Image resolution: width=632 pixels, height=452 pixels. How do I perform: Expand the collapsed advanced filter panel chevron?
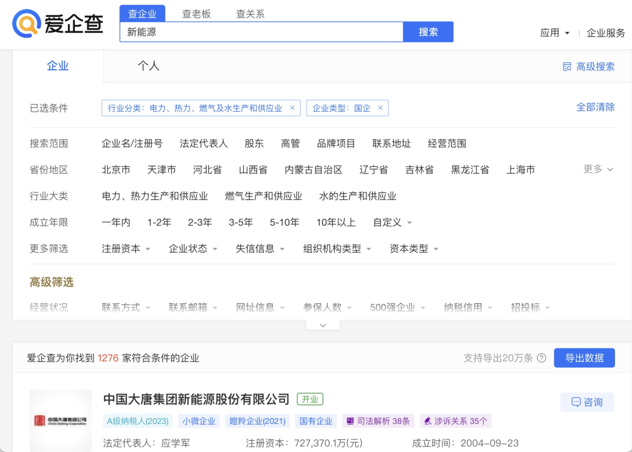pyautogui.click(x=322, y=325)
